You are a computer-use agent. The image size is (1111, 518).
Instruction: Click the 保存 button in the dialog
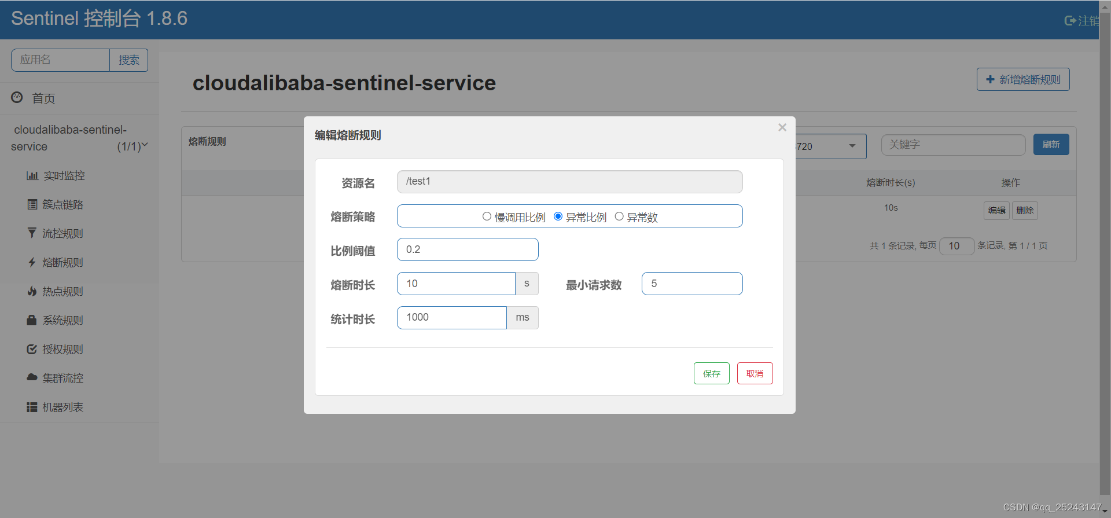711,373
